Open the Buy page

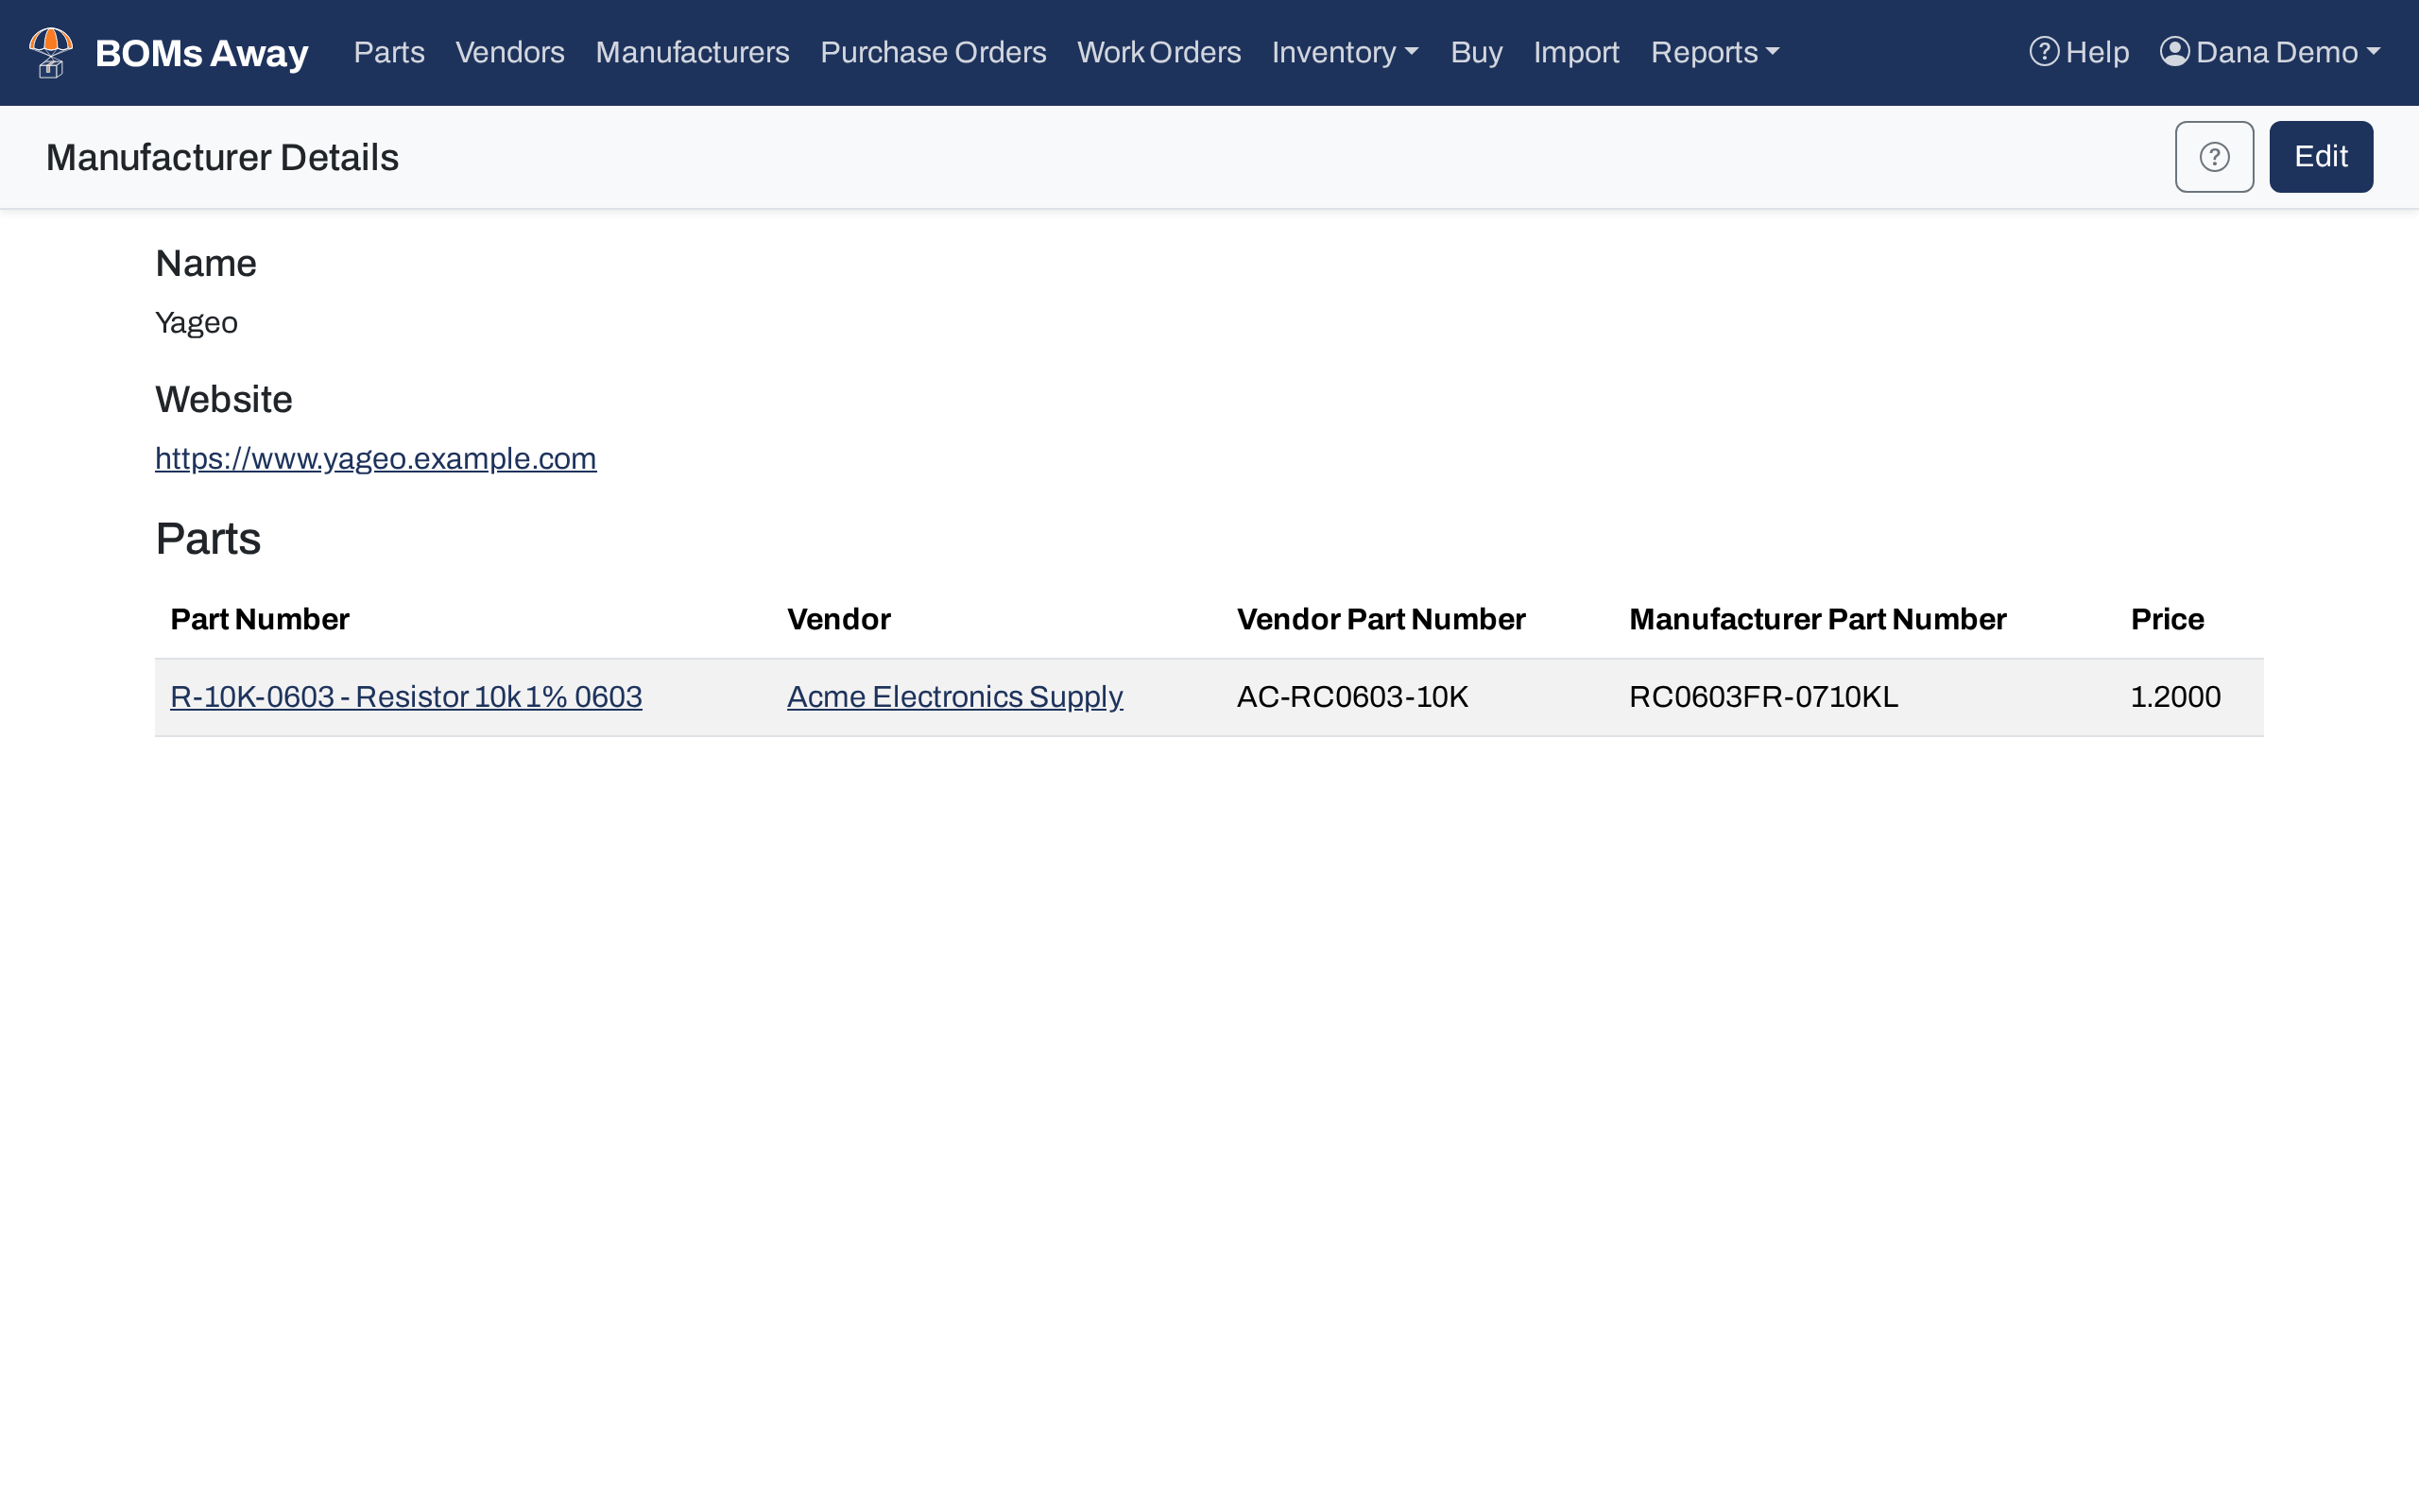pyautogui.click(x=1476, y=52)
